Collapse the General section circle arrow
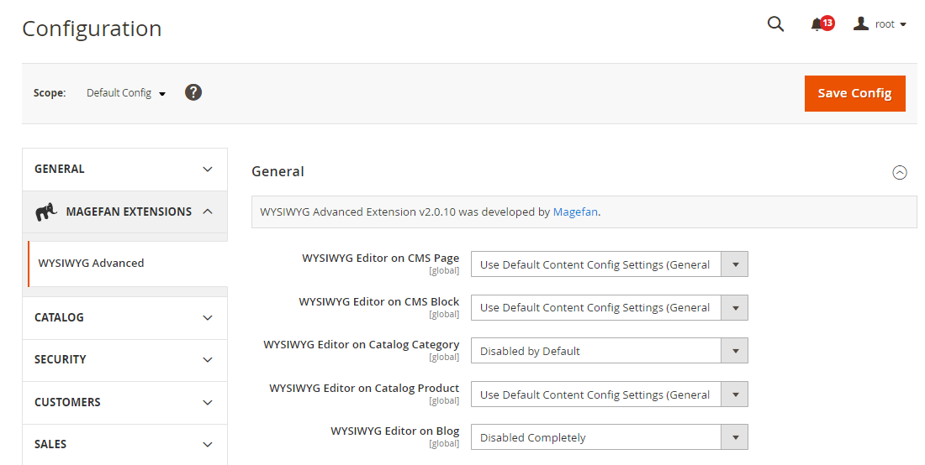Image resolution: width=925 pixels, height=465 pixels. tap(899, 172)
